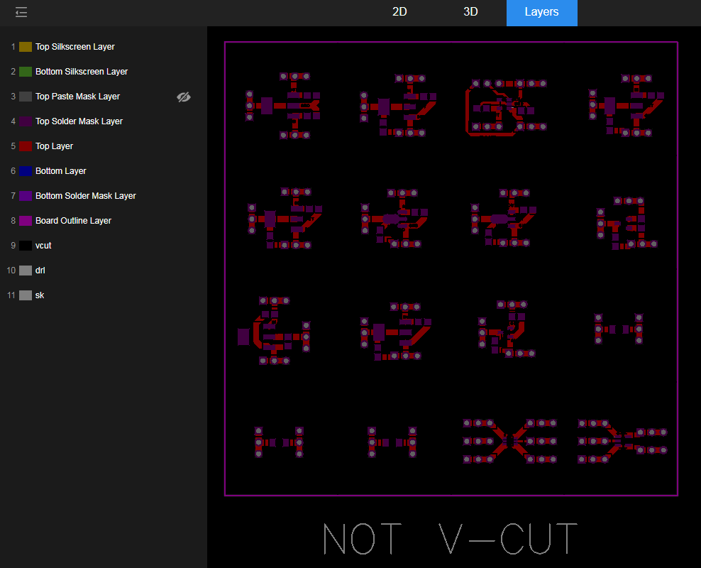Select the vcut layer in list

click(x=43, y=246)
